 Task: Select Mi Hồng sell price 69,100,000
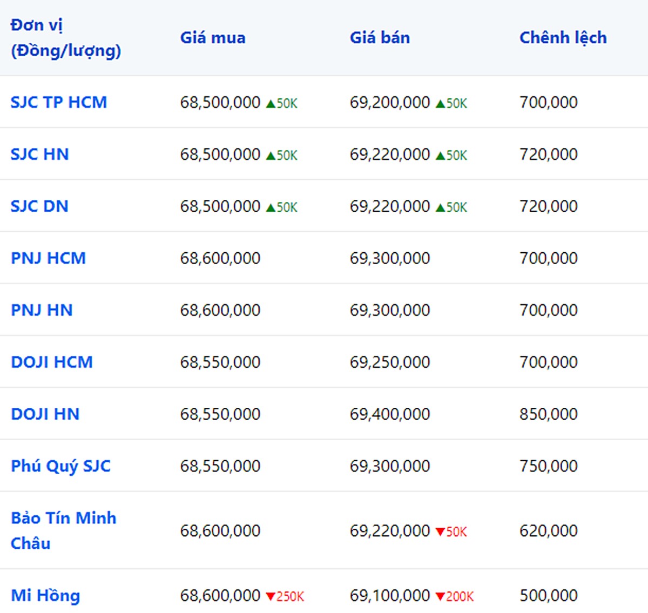point(390,595)
